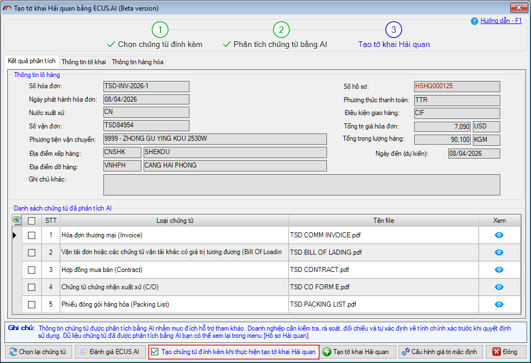Show Packing List file via eye icon
The image size is (531, 363).
pyautogui.click(x=499, y=304)
